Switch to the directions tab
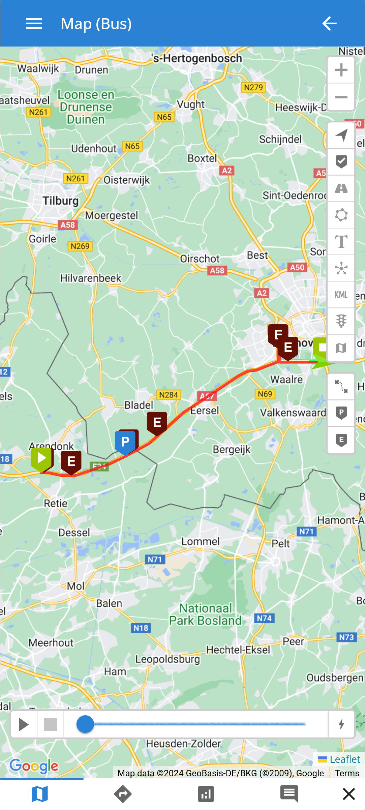365x810 pixels. click(123, 794)
